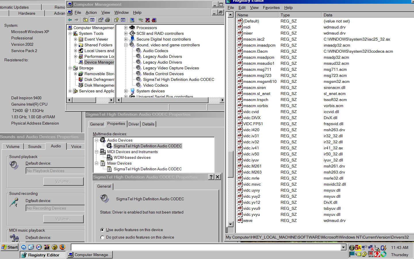Screen dimensions: 414x259
Task: Collapse the System Tools tree node
Action: (x=70, y=33)
